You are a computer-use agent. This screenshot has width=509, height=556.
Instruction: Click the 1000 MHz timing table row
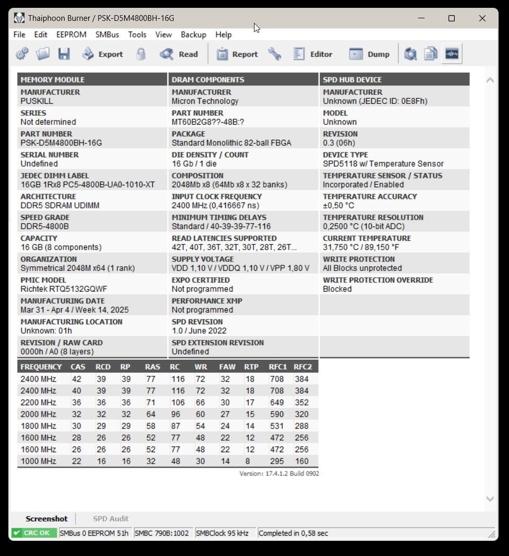[168, 461]
